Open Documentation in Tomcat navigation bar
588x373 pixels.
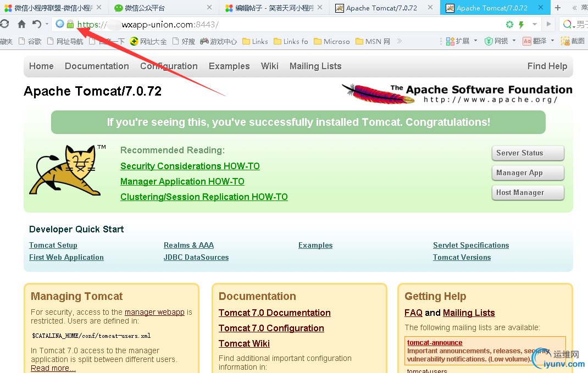97,66
